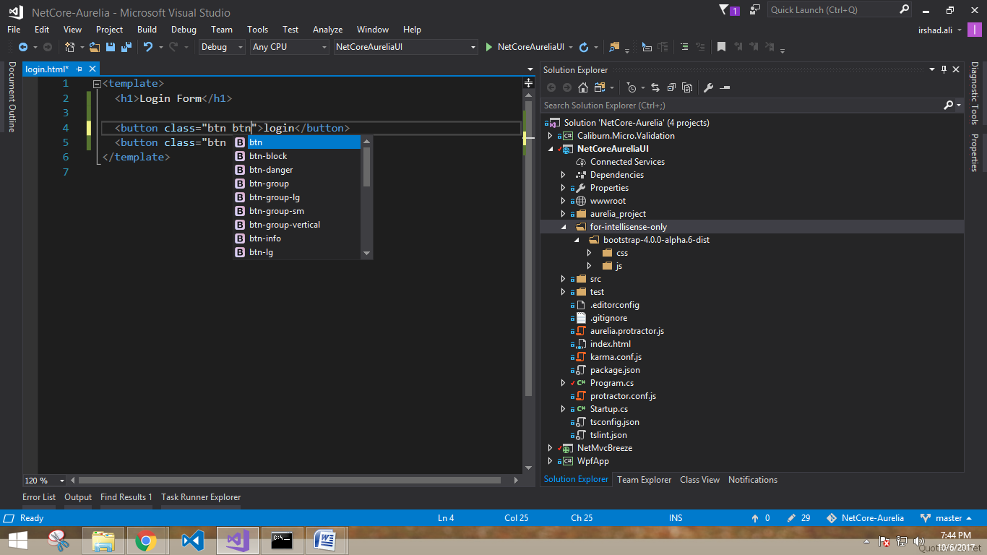Image resolution: width=987 pixels, height=555 pixels.
Task: Pin the login.html tab
Action: (79, 69)
